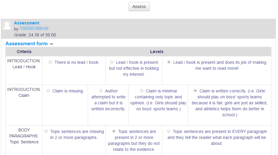Select "Claim is minimal" radio button
The width and height of the screenshot is (278, 155).
point(142,91)
